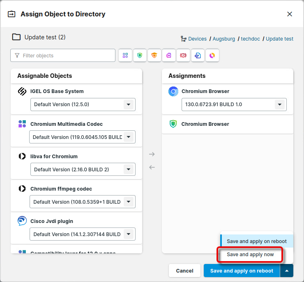Click the red circular filter icon
Screen dimensions: 304x282
click(x=183, y=55)
